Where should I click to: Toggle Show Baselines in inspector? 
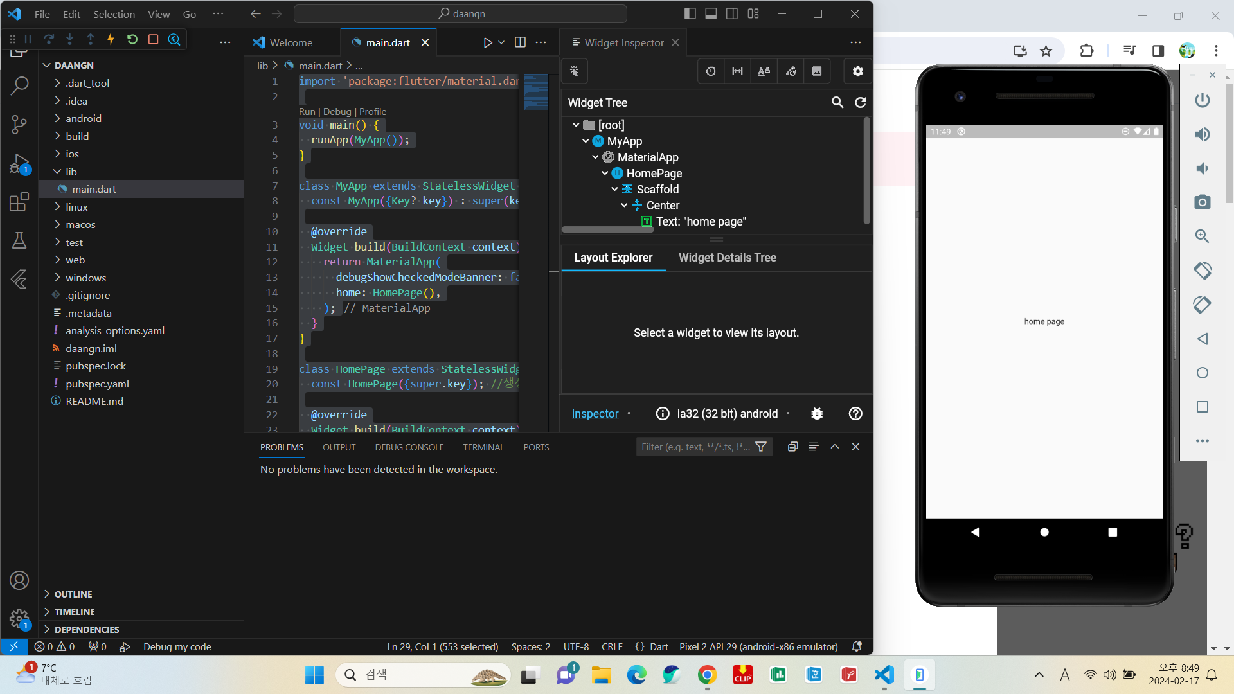[x=764, y=71]
